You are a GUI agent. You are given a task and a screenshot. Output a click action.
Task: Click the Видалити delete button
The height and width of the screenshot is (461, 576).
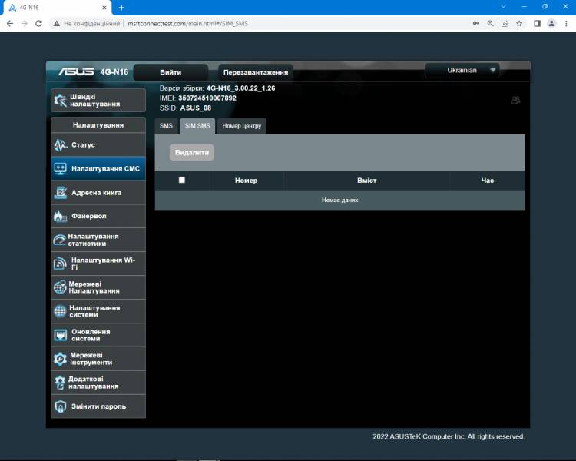[x=192, y=153]
